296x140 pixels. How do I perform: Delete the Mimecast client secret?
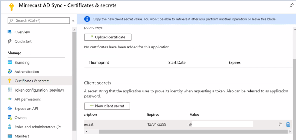(x=288, y=124)
